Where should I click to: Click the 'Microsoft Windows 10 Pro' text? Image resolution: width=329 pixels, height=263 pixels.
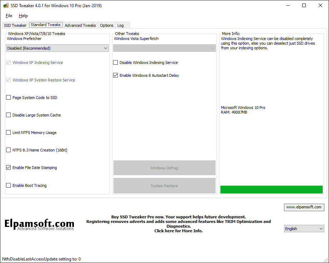click(x=243, y=108)
